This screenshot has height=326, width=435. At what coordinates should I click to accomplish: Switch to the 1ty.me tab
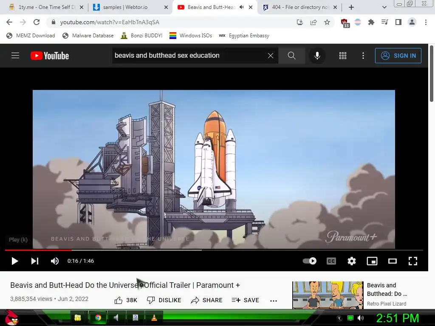click(x=46, y=7)
